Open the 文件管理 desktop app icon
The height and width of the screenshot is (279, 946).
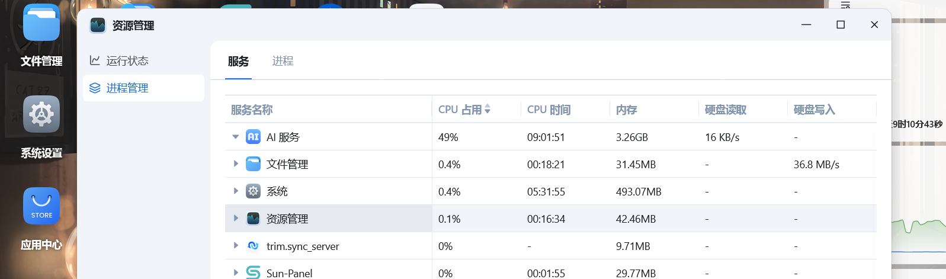click(x=41, y=24)
